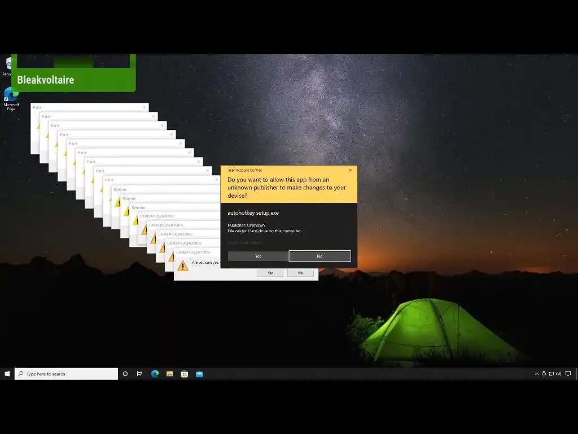Click the 'Are you sure you' message text
This screenshot has height=434, width=578.
[x=205, y=262]
